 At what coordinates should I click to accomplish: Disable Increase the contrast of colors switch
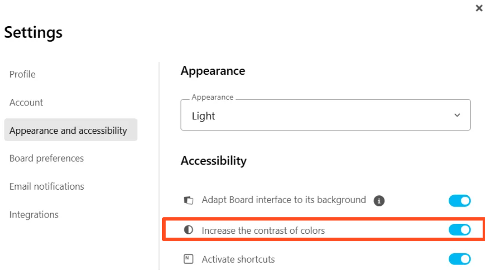(459, 230)
